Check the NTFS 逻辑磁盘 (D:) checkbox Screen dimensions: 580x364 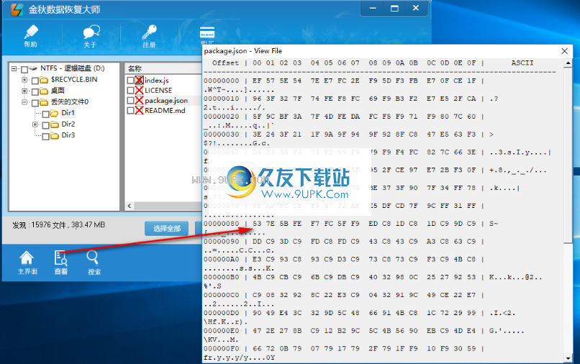tap(24, 69)
